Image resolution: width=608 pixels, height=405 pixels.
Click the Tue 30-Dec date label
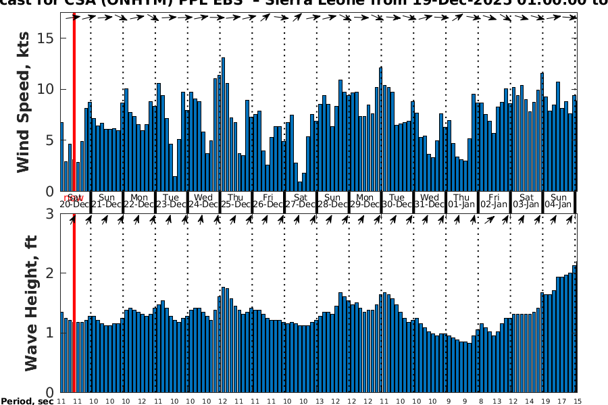click(397, 200)
